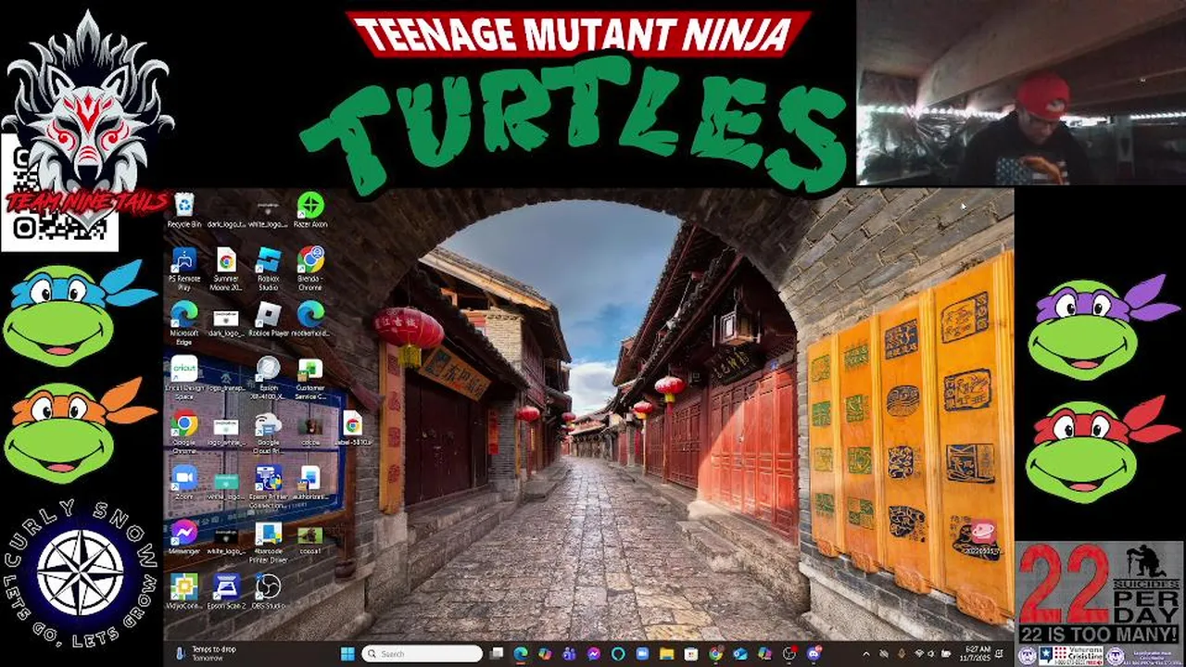
Task: Open Copilot from the taskbar
Action: [545, 654]
